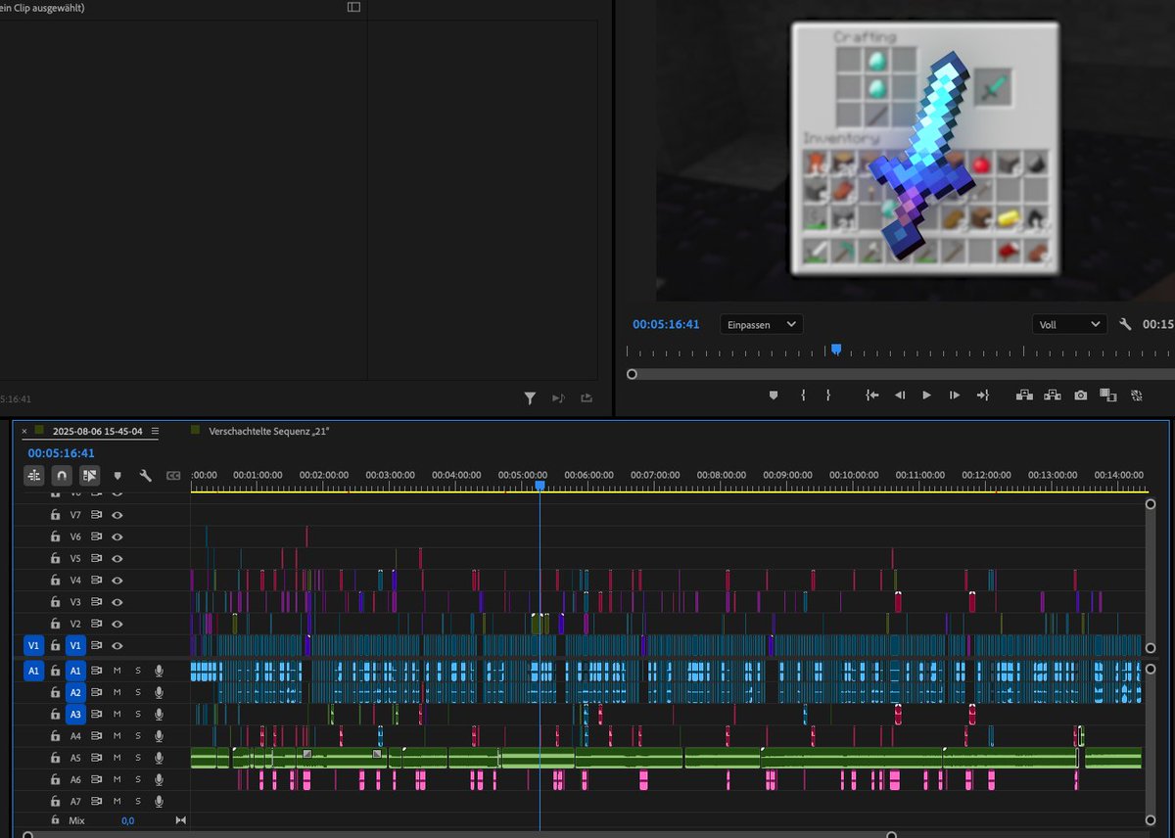This screenshot has width=1175, height=838.
Task: Click the 00:10:00:00 mark on timeline ruler
Action: point(854,475)
